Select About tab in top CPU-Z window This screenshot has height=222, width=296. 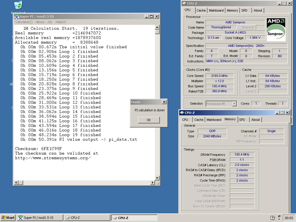click(258, 11)
